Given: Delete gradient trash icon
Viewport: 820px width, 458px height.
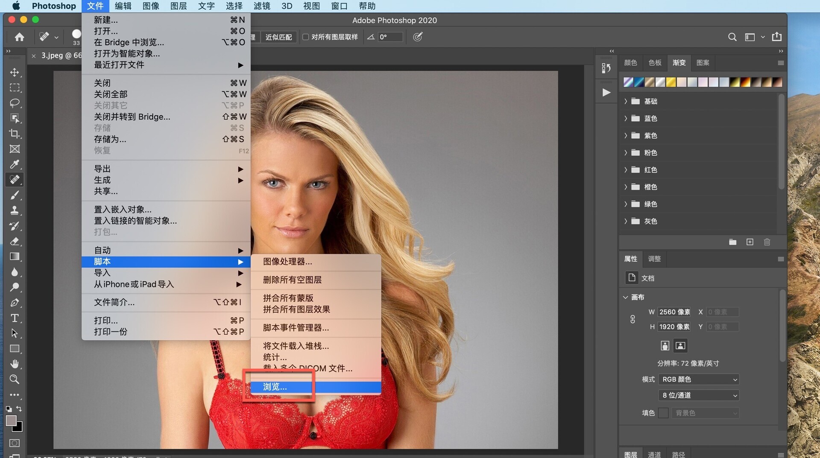Looking at the screenshot, I should [x=767, y=242].
